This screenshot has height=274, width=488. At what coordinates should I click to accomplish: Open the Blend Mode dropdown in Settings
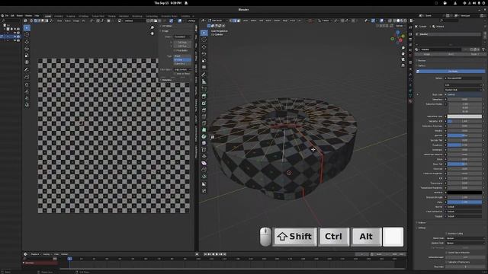point(464,238)
